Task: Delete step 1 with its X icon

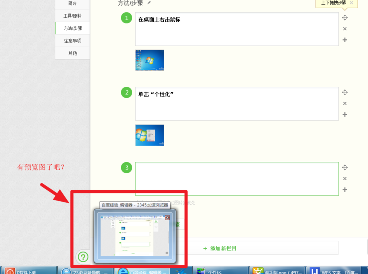Action: pyautogui.click(x=345, y=29)
